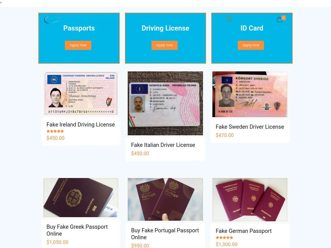Click the star rating under German Passport
Image resolution: width=331 pixels, height=248 pixels.
[x=225, y=238]
